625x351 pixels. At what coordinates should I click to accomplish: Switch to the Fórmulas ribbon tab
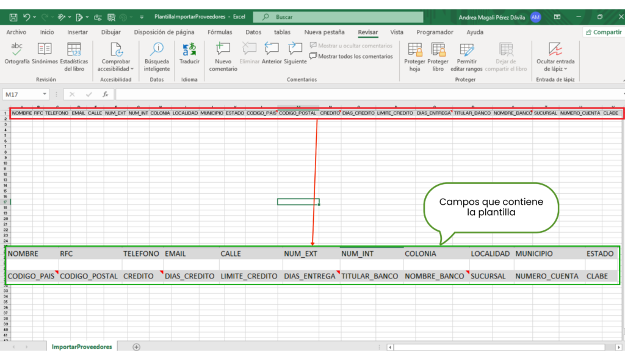pos(220,32)
